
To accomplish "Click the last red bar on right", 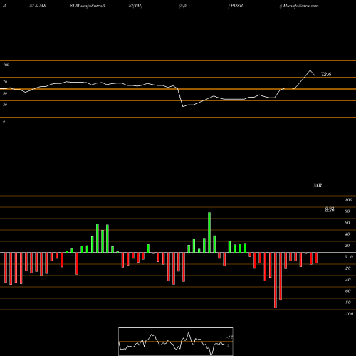I will [x=316, y=258].
